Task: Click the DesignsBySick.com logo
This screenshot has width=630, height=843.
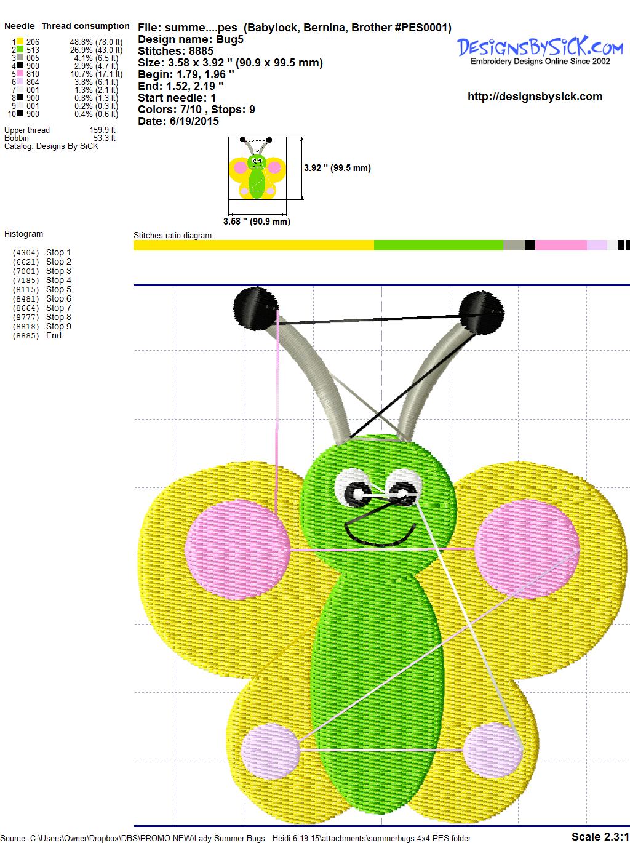Action: 540,49
